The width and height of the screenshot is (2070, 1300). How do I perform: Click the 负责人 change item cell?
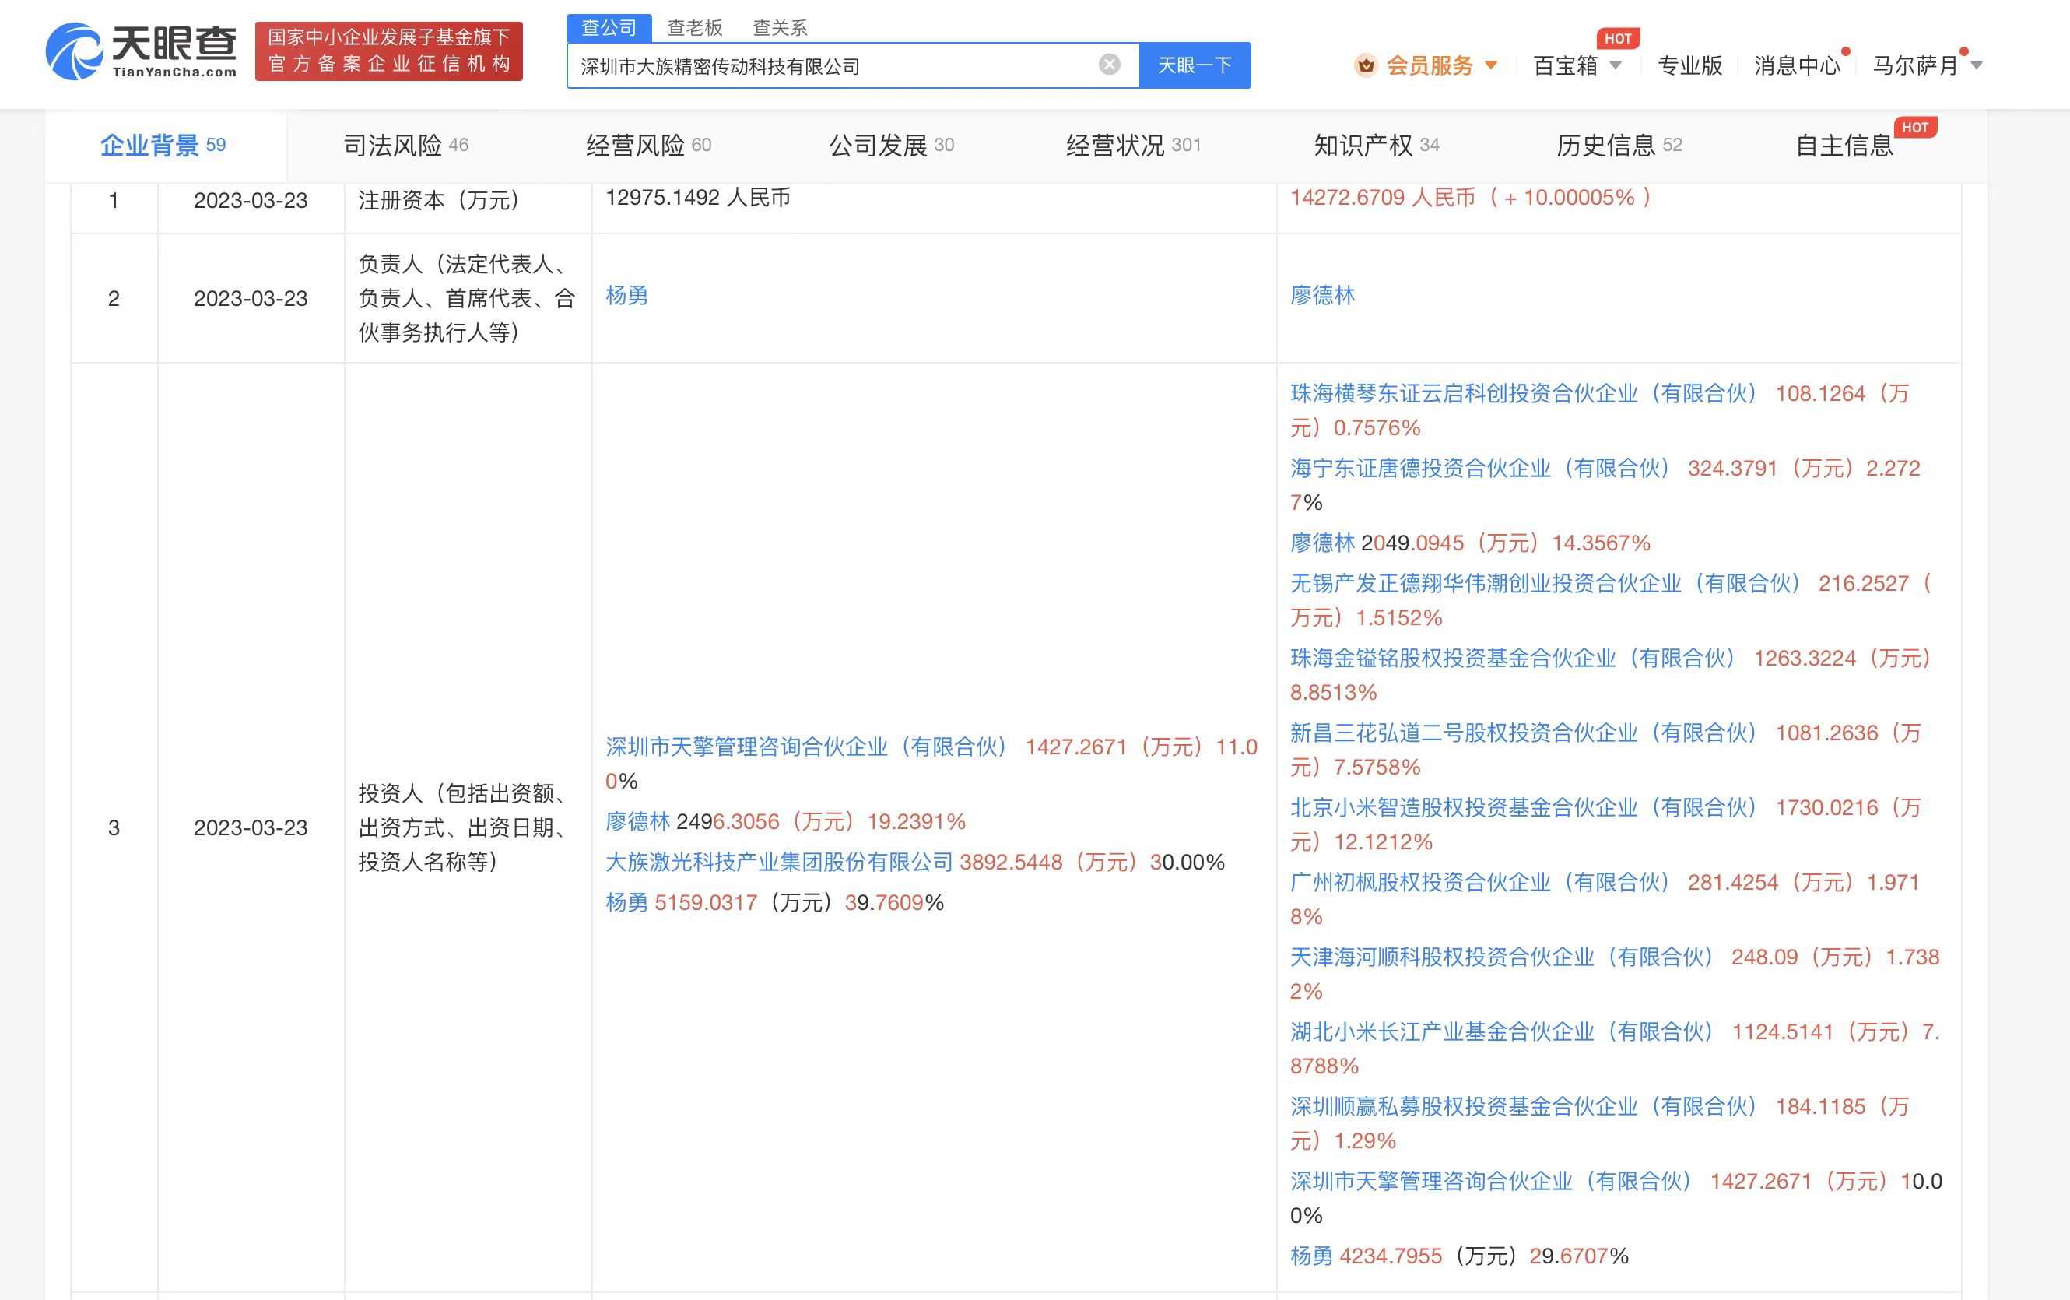point(467,298)
